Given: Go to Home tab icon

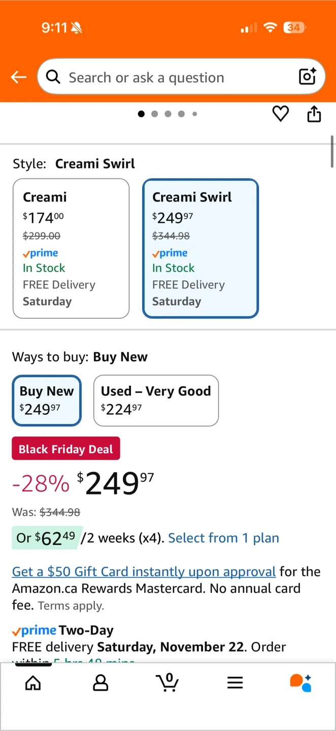Looking at the screenshot, I should [33, 683].
